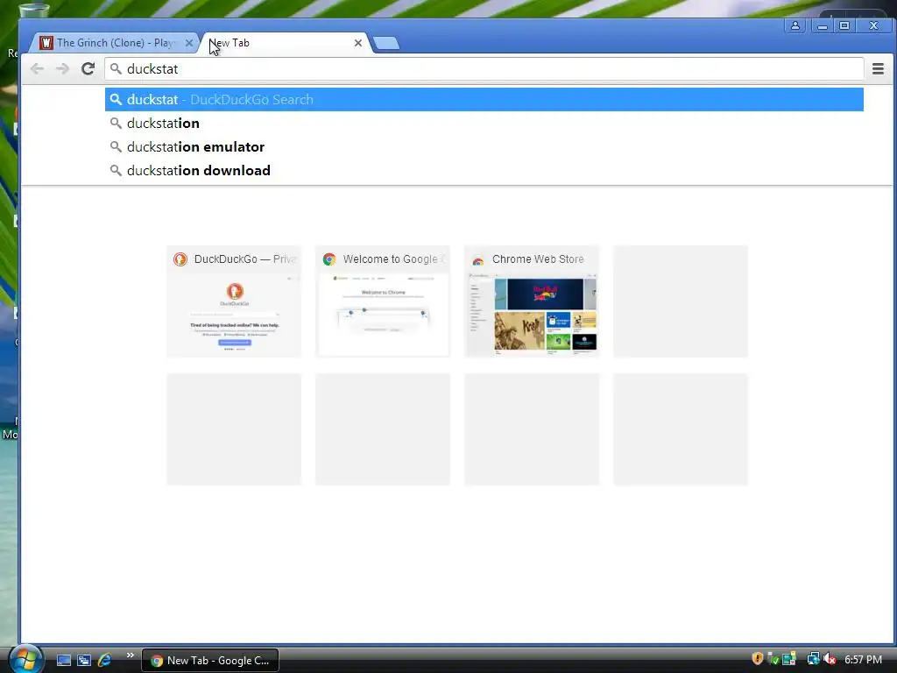Click the Grinch tab's red W favicon
This screenshot has height=673, width=897.
pos(46,43)
